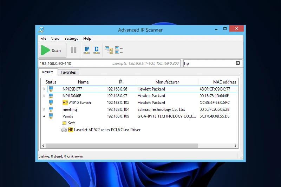The width and height of the screenshot is (281, 187).
Task: Click IP address 192.168.0.104
Action: tap(118, 109)
